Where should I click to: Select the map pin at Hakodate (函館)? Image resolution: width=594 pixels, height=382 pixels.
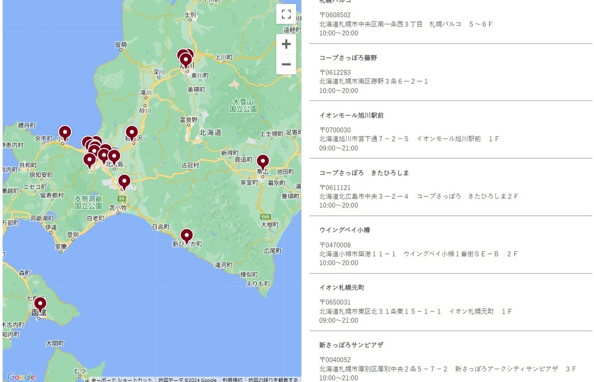[40, 305]
